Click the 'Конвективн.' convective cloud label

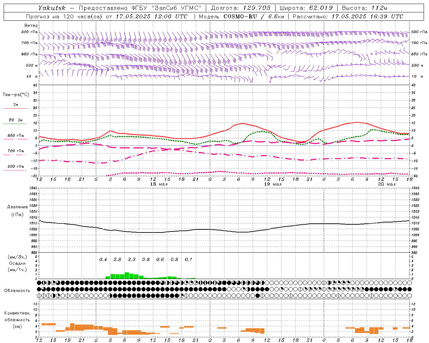point(17,313)
